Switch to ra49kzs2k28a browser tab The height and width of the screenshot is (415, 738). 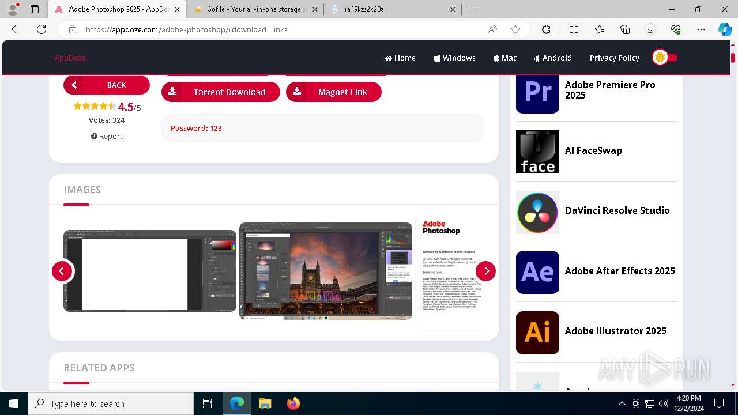pos(392,9)
